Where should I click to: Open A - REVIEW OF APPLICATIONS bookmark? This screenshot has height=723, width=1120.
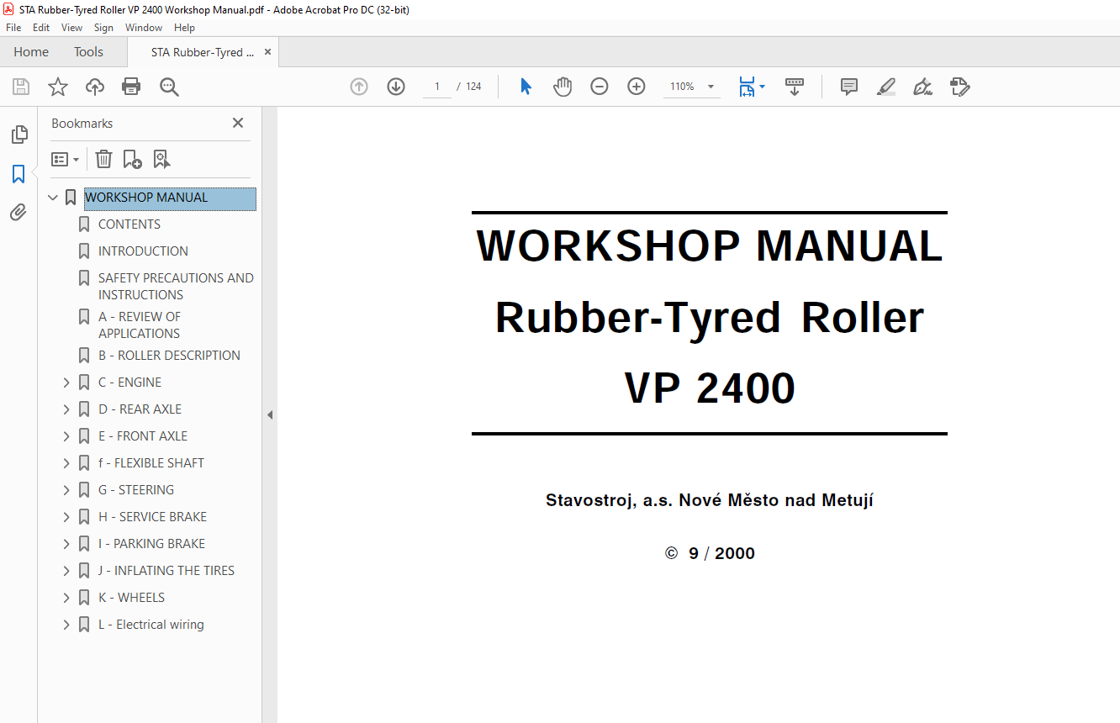tap(140, 325)
